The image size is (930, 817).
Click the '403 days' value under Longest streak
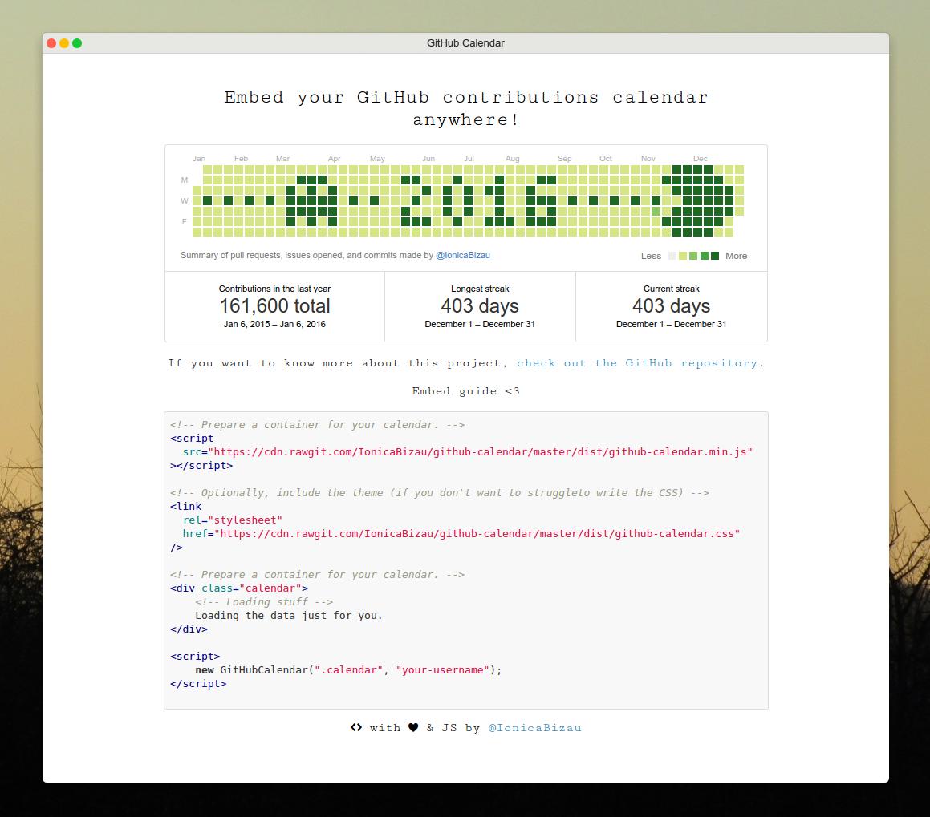tap(480, 305)
